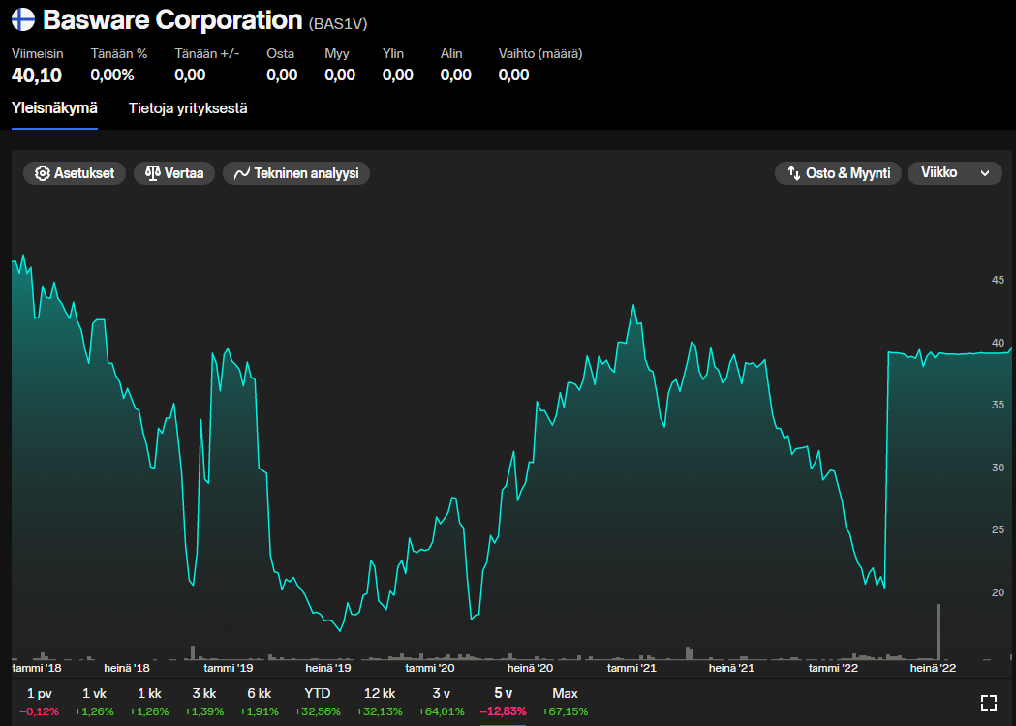This screenshot has width=1016, height=726.
Task: Click the Asetukset gear icon
Action: coord(43,173)
